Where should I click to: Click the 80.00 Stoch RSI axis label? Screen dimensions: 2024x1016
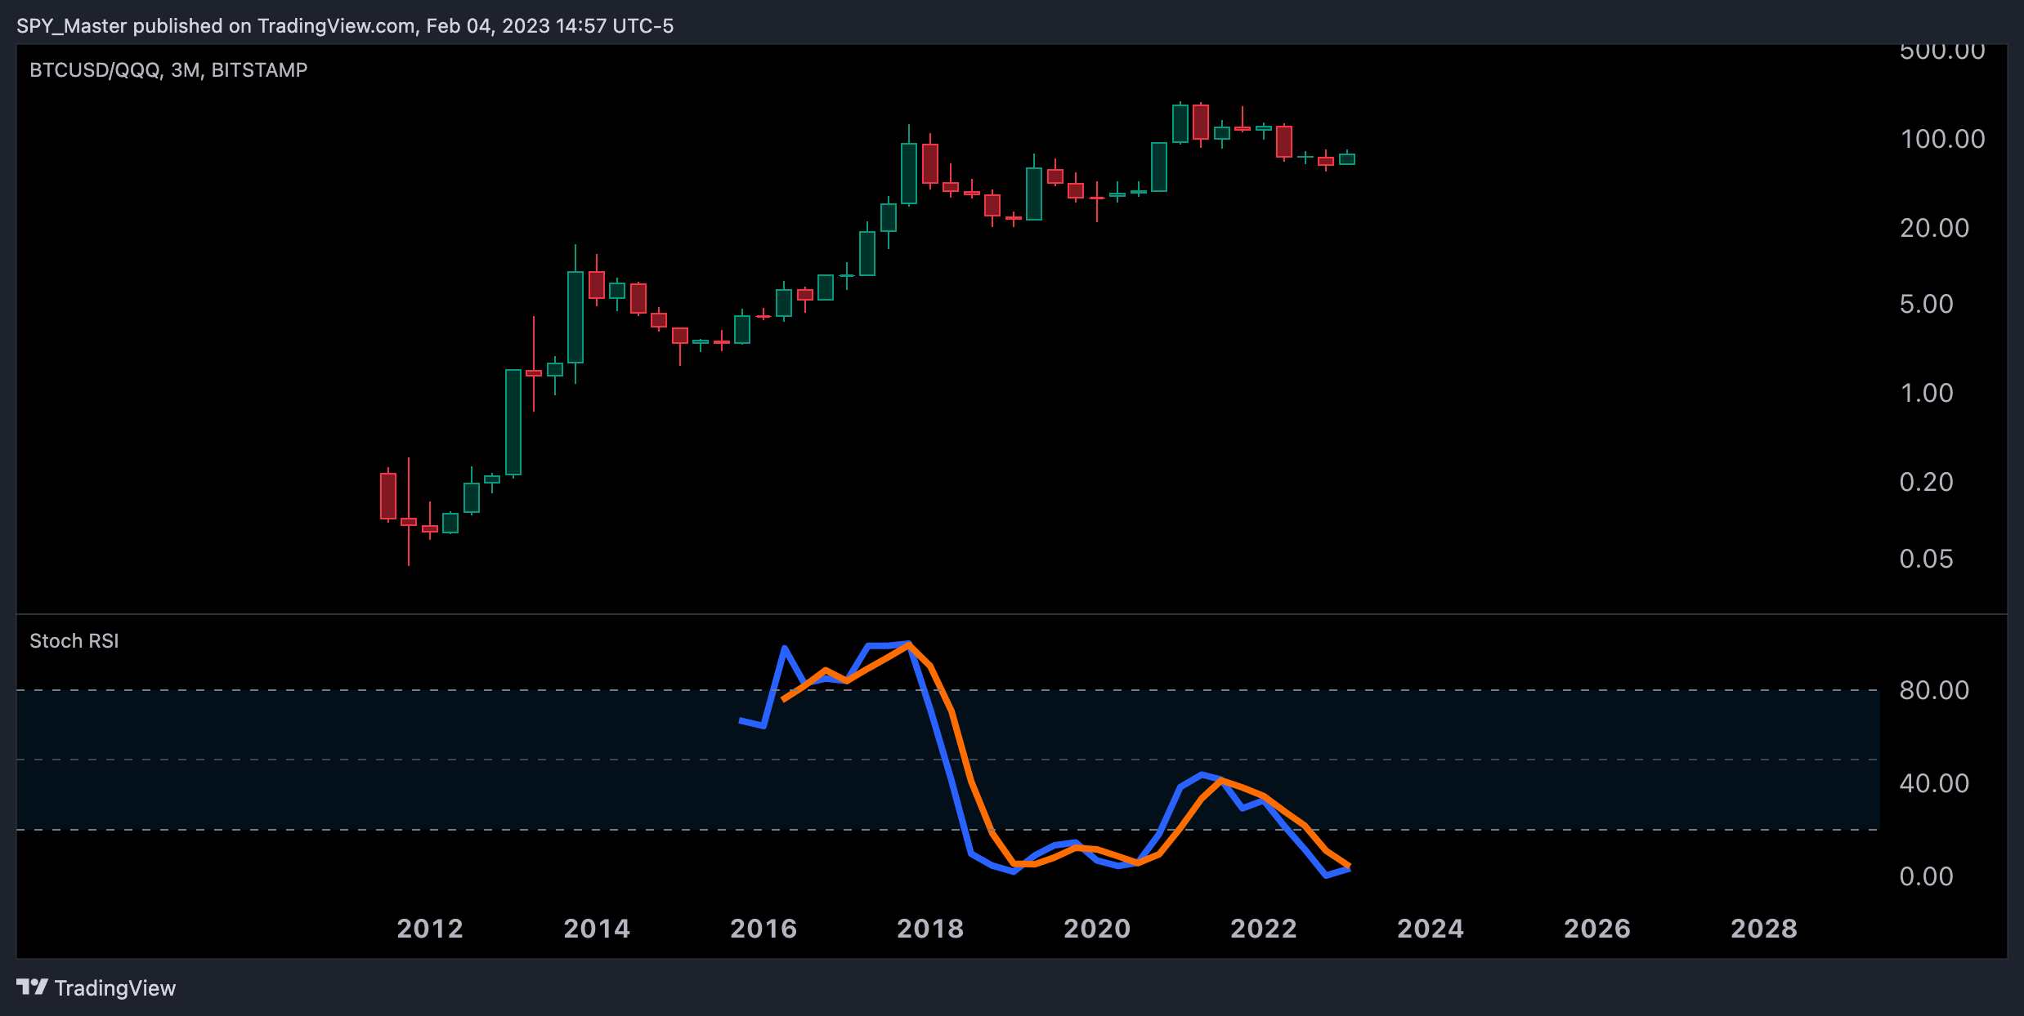tap(1935, 690)
